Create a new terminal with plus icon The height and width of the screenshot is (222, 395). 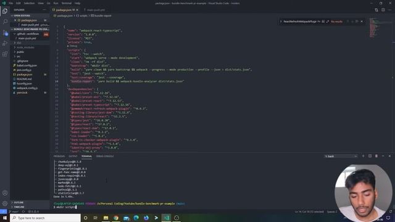[363, 156]
